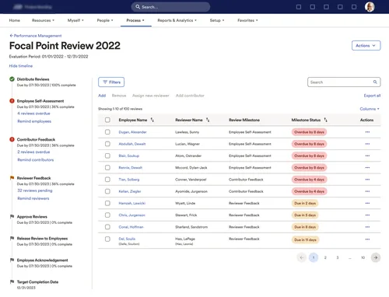
Task: Open 2 reviews overdue link
Action: click(33, 152)
